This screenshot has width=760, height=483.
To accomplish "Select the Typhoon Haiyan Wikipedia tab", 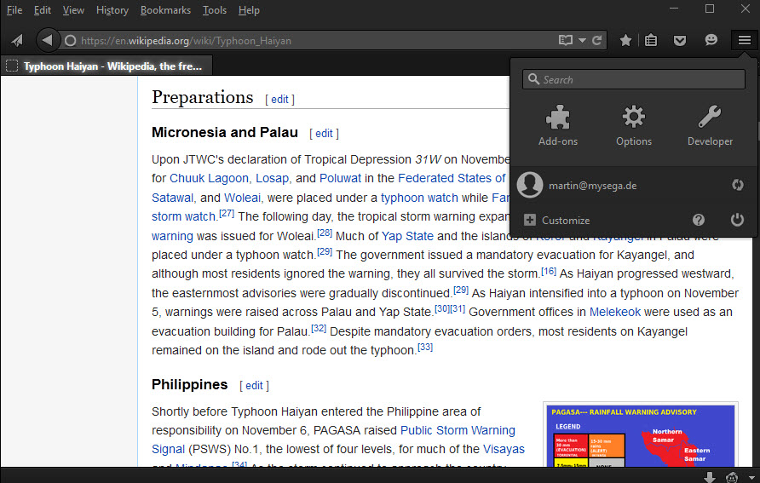I will point(107,66).
